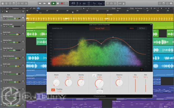
Task: Open the Browsers media button
Action: point(171,3)
